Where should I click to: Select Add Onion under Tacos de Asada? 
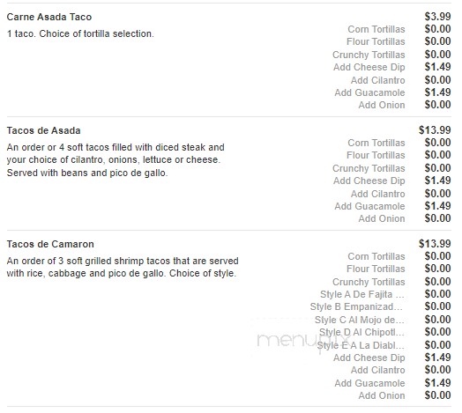[x=382, y=218]
